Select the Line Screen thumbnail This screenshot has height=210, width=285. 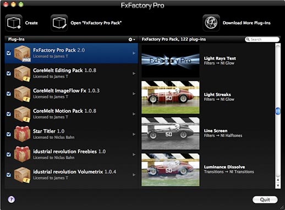point(171,133)
